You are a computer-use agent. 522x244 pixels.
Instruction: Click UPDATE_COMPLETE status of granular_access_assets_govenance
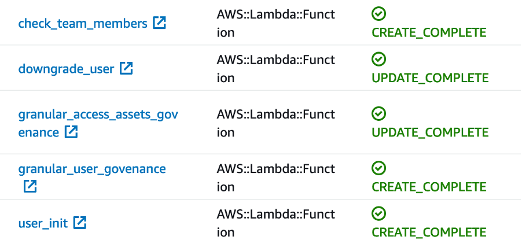coord(430,132)
